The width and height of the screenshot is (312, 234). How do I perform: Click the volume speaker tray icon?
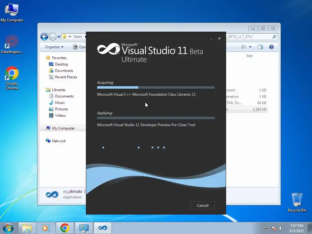pyautogui.click(x=281, y=228)
